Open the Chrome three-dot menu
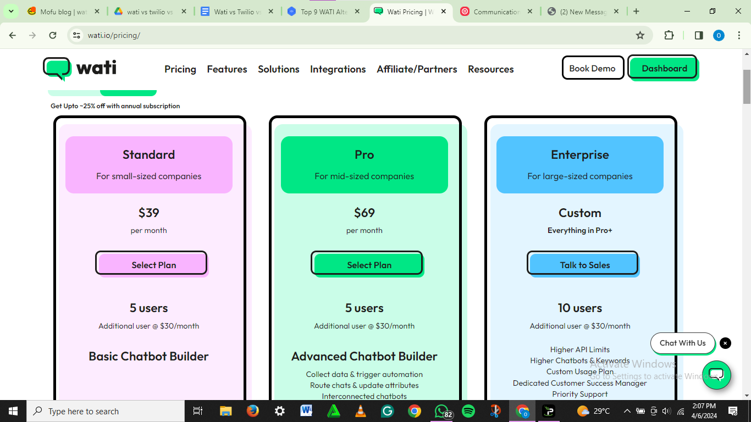The width and height of the screenshot is (751, 422). point(738,35)
